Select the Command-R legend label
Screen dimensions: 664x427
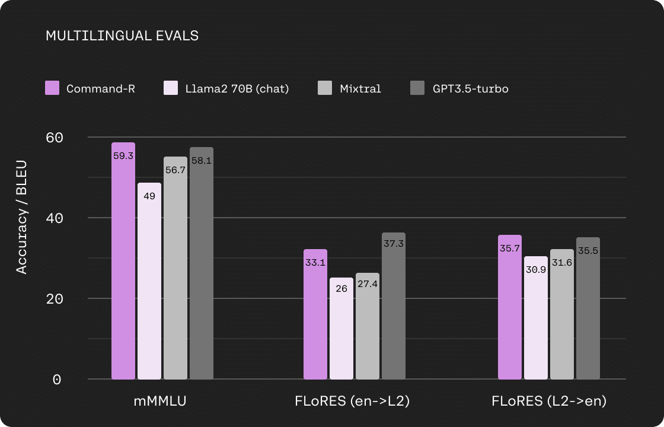[101, 88]
